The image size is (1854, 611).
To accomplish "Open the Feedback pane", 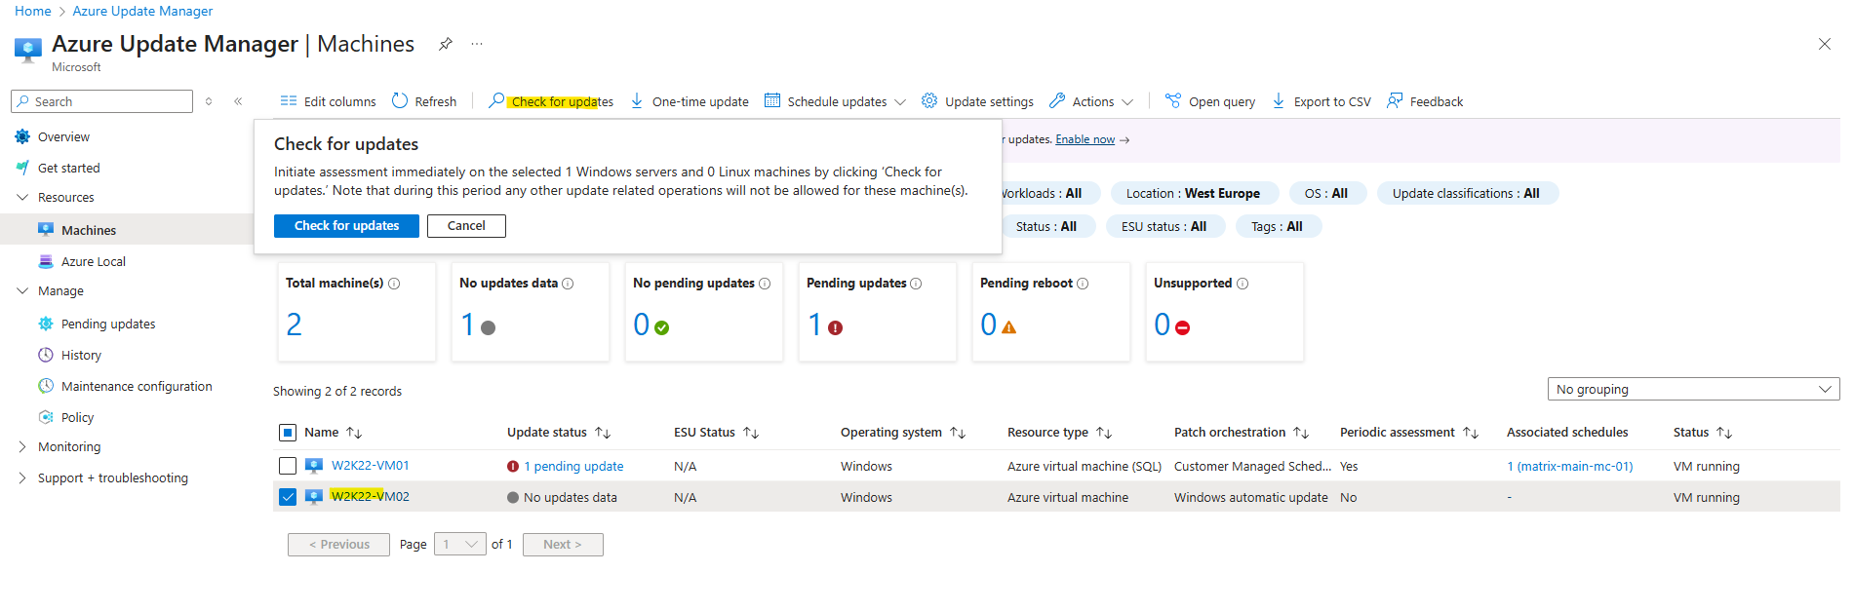I will [1425, 101].
